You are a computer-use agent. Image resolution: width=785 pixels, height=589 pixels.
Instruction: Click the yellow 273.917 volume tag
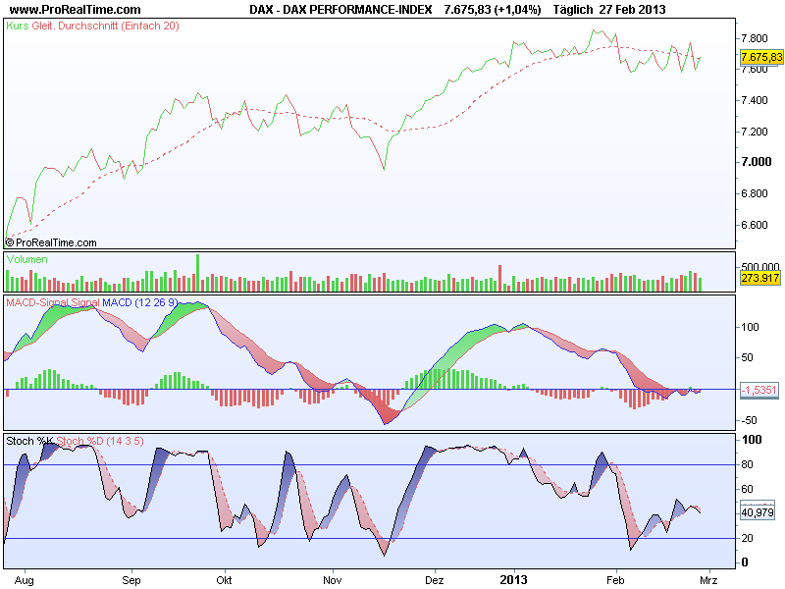tap(759, 278)
